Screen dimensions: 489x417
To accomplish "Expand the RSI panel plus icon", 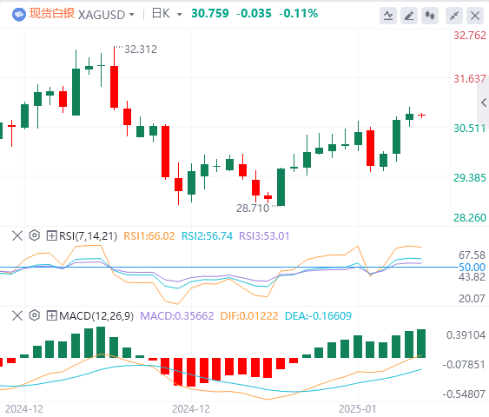I will tap(51, 235).
